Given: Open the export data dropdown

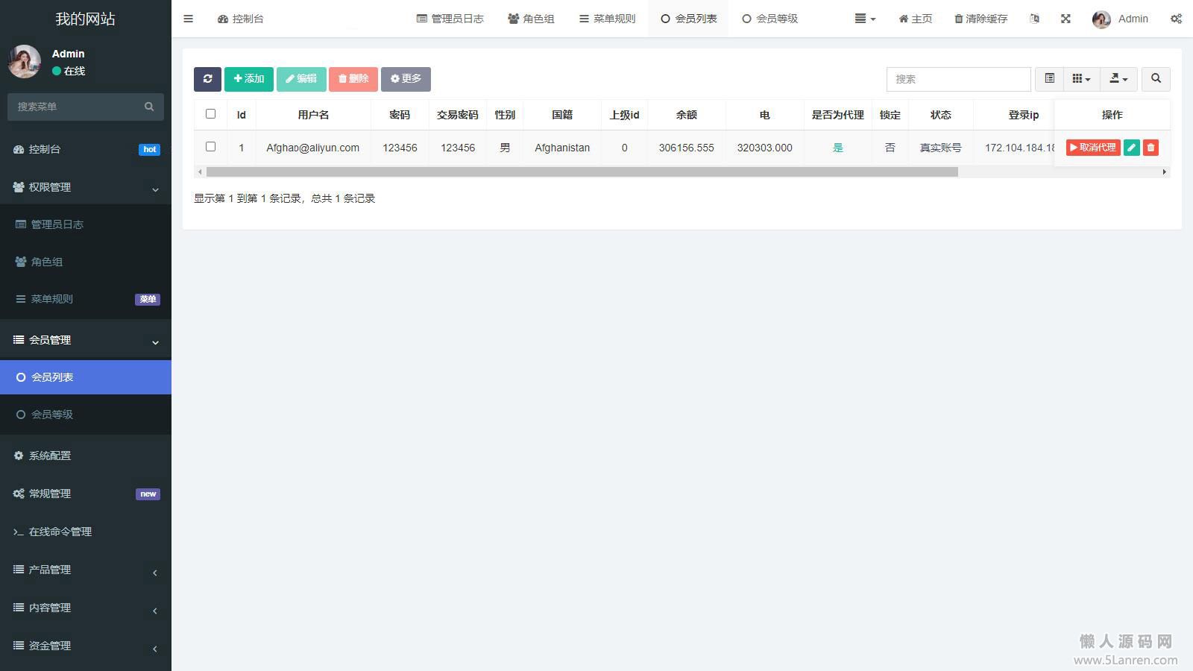Looking at the screenshot, I should coord(1118,79).
